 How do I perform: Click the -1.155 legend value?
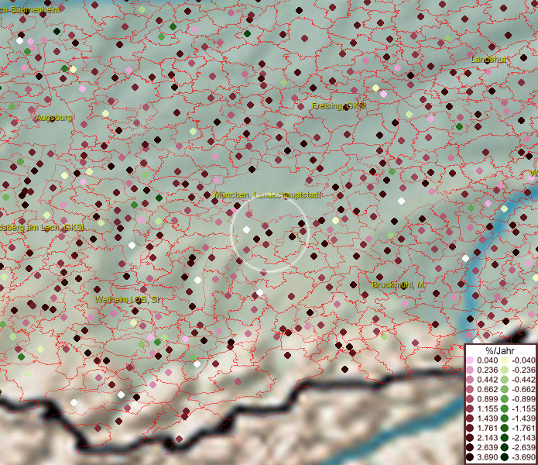[523, 408]
